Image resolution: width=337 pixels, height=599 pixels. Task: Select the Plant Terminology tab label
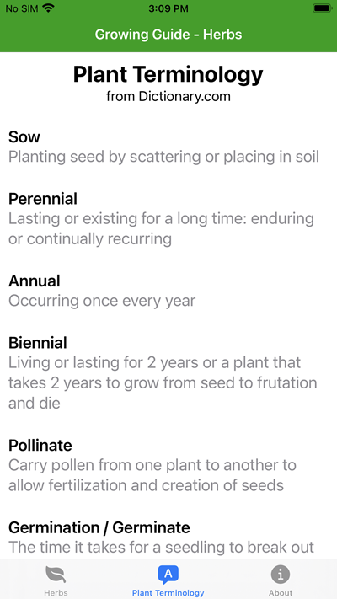(168, 593)
